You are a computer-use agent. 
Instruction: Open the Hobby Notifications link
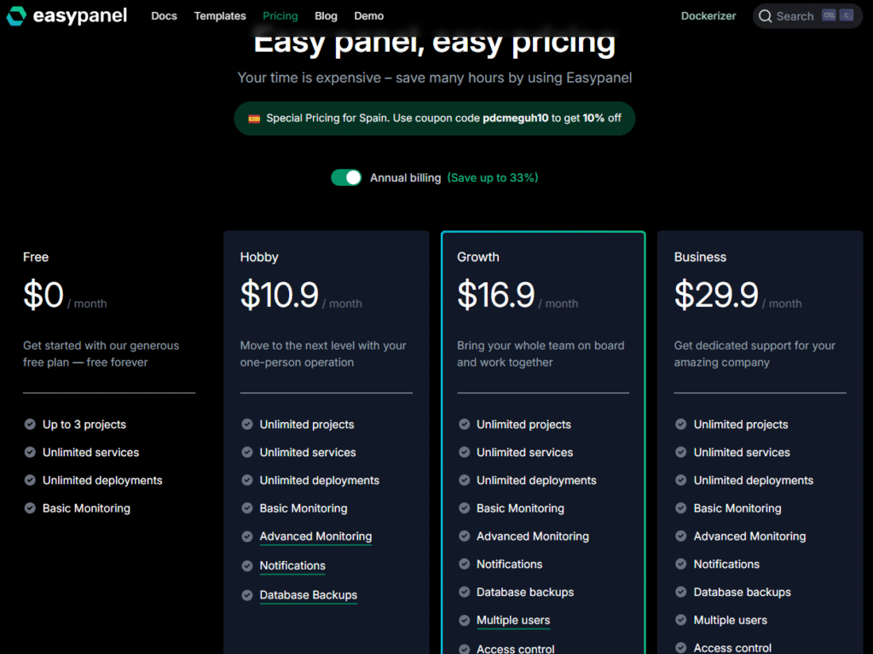tap(292, 566)
